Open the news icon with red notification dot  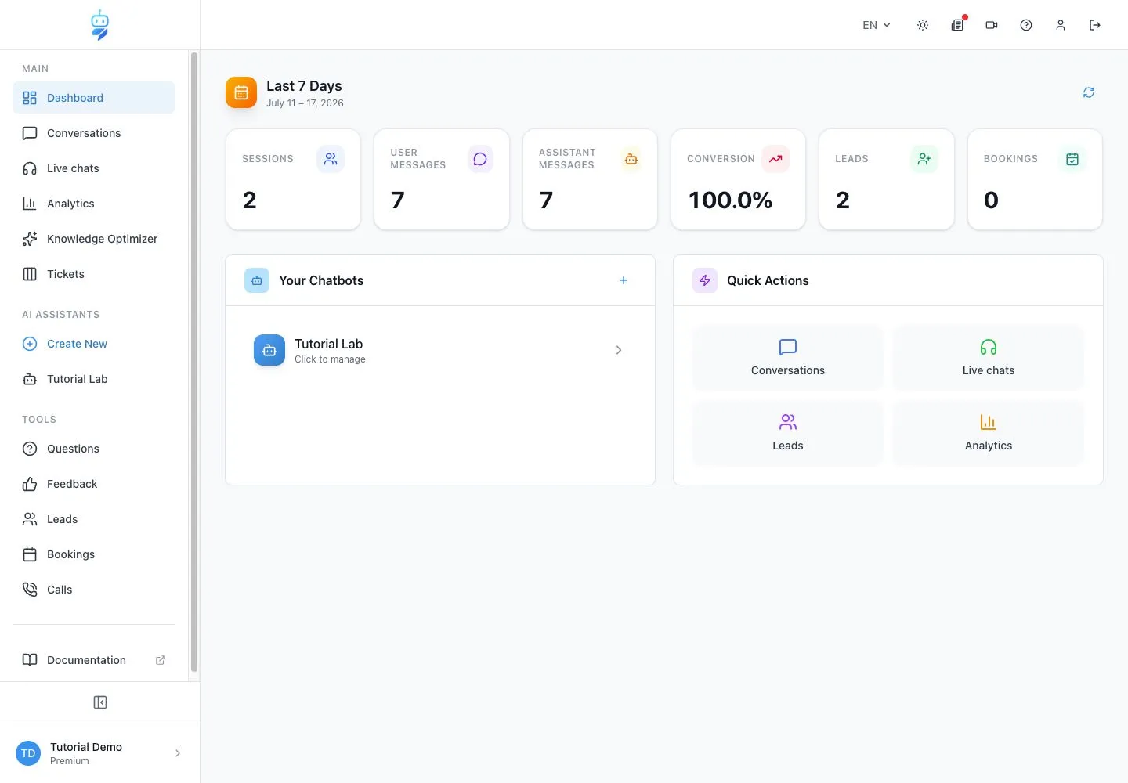coord(957,25)
